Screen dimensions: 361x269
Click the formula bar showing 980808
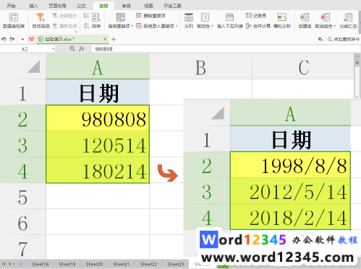pyautogui.click(x=226, y=49)
